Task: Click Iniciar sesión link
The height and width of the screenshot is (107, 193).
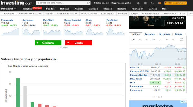Action: click(x=102, y=3)
